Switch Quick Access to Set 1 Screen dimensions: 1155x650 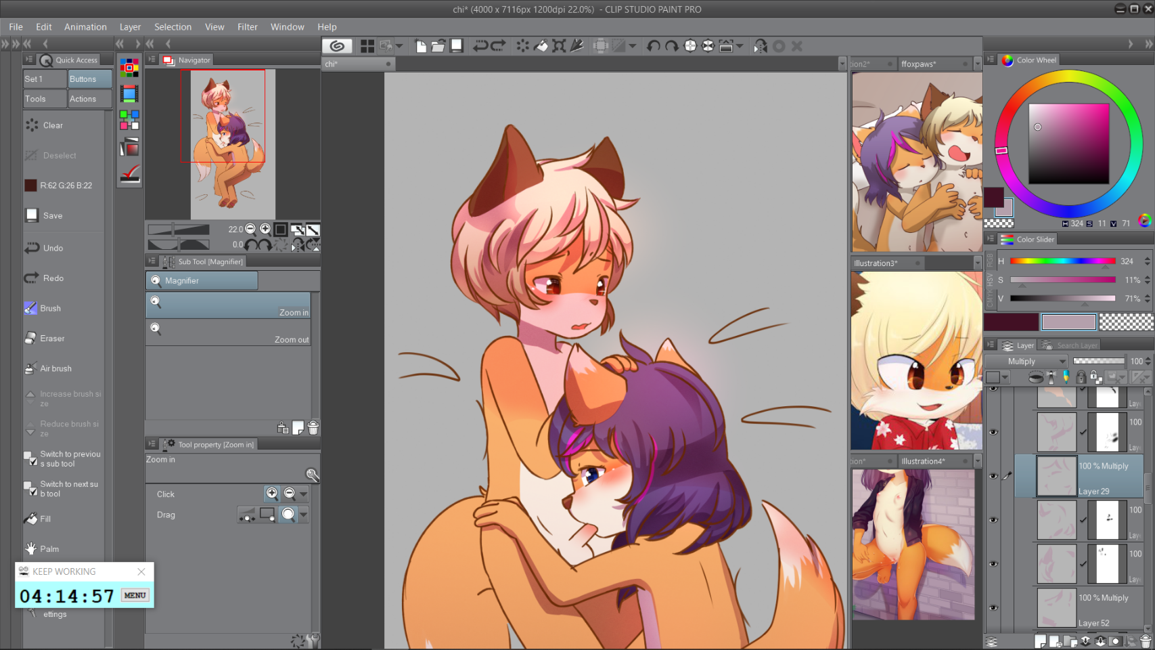45,79
